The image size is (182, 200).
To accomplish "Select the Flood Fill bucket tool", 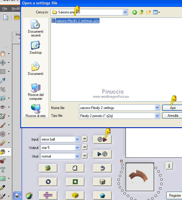I will [x=3, y=152].
